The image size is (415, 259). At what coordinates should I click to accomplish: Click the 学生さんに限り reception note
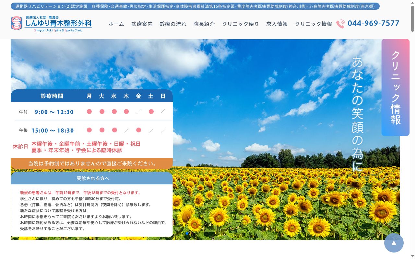70,199
